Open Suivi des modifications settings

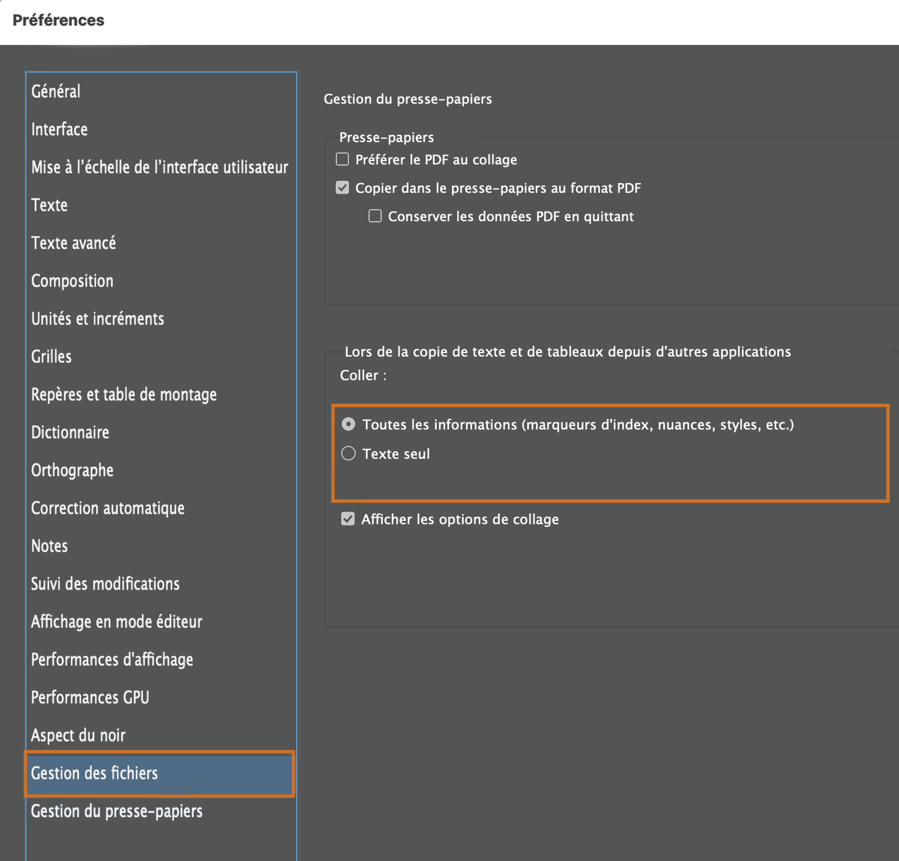click(x=105, y=584)
